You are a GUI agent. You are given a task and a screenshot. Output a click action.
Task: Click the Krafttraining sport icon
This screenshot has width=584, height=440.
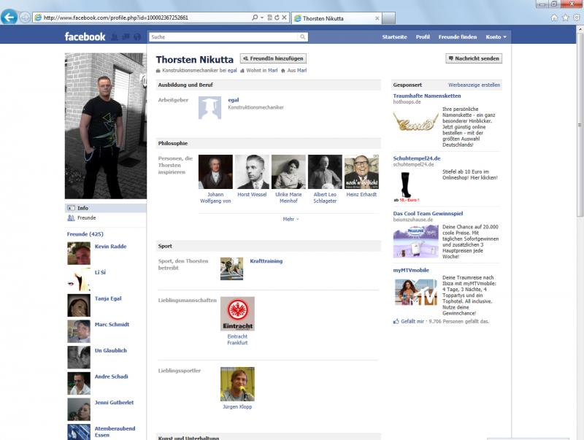pos(231,269)
